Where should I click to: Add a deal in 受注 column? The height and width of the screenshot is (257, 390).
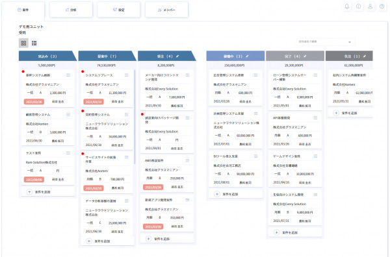pos(167,239)
